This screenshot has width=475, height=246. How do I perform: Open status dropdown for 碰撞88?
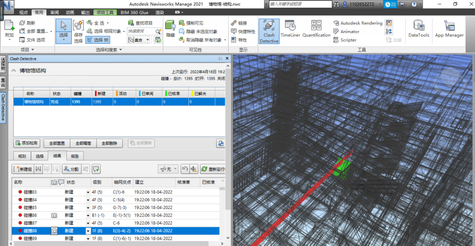[88, 231]
